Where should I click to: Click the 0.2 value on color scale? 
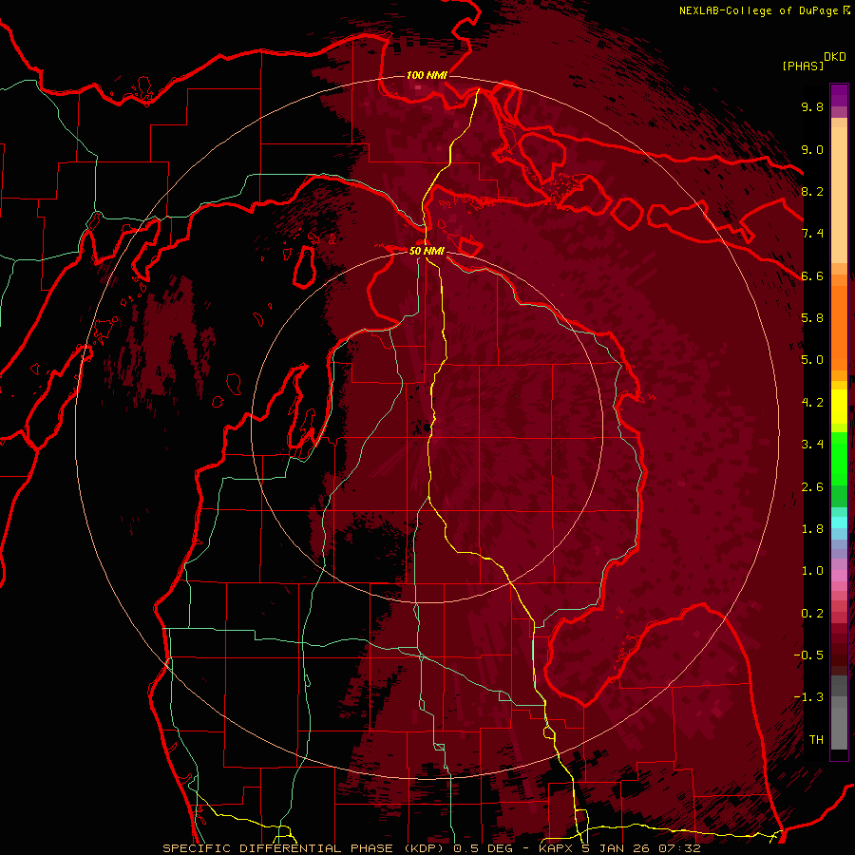[812, 614]
